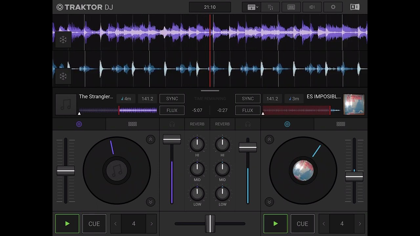Screen dimensions: 420x236
Task: Toggle SYNC on the ES IMPOSIBLE deck
Action: pos(248,99)
